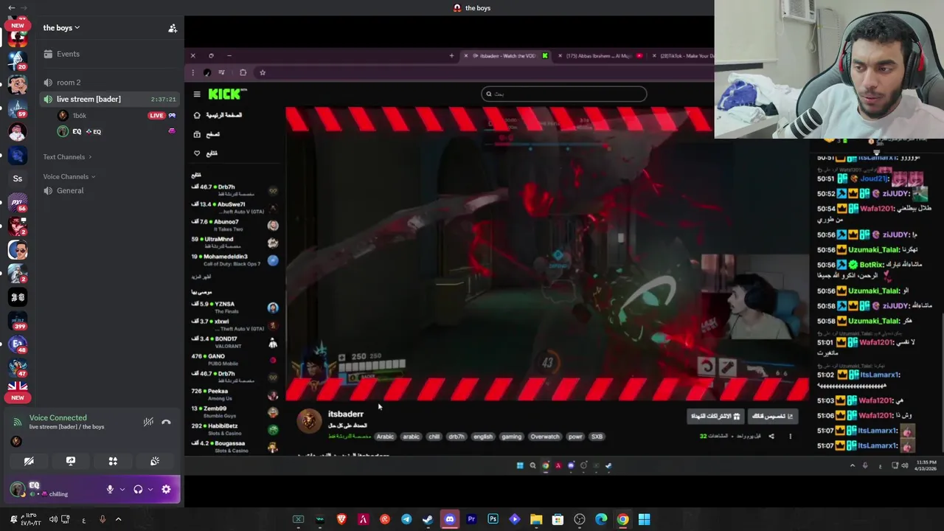Image resolution: width=944 pixels, height=531 pixels.
Task: Select the Overwatch tag under itsbaderr
Action: (x=545, y=437)
